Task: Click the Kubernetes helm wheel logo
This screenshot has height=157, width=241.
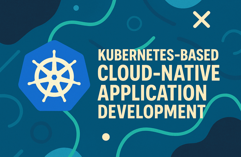Action: click(54, 76)
